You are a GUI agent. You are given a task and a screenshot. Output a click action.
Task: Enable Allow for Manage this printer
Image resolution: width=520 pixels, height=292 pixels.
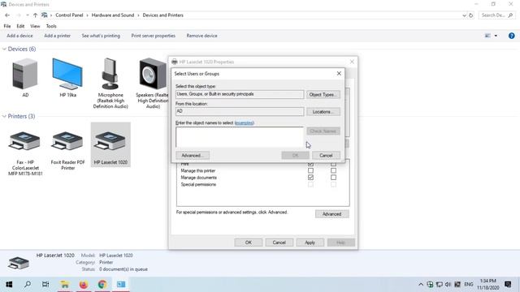click(x=310, y=170)
